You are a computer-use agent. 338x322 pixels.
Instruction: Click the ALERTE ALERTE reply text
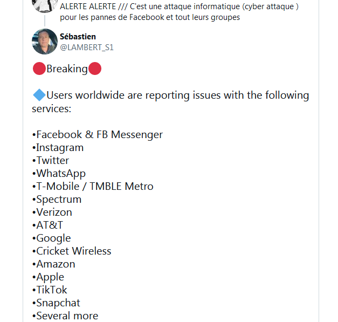pos(179,12)
